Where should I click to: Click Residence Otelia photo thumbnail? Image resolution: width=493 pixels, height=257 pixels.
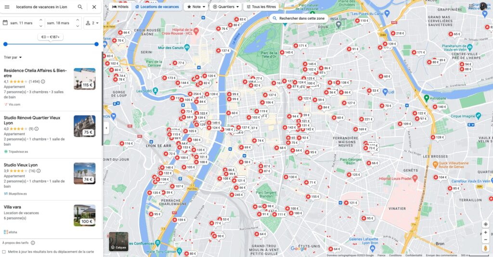click(x=85, y=79)
